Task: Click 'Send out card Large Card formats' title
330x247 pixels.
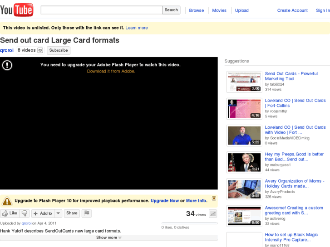Action: pos(60,40)
